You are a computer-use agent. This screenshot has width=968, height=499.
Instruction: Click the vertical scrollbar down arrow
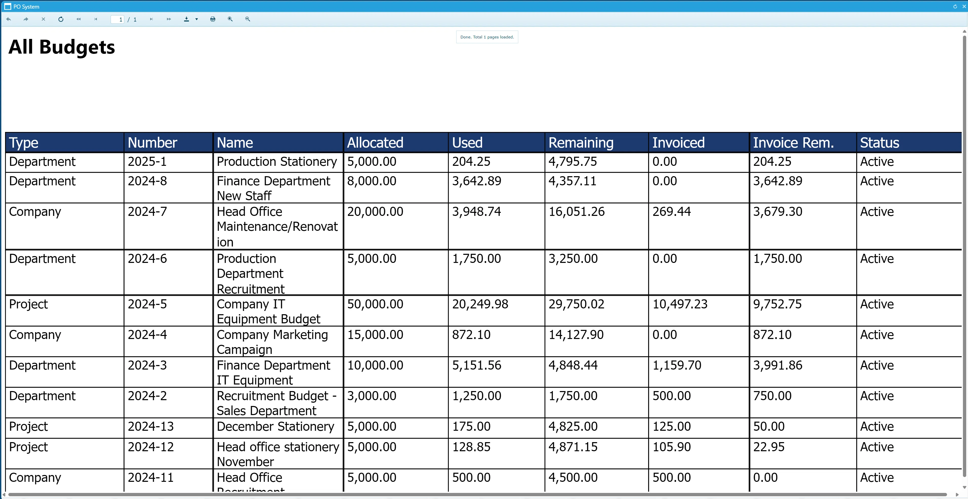coord(964,487)
